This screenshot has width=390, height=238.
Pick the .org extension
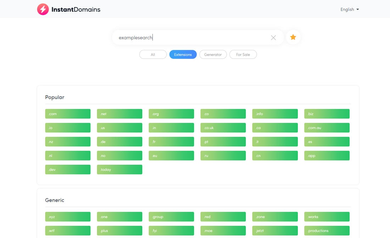171,114
